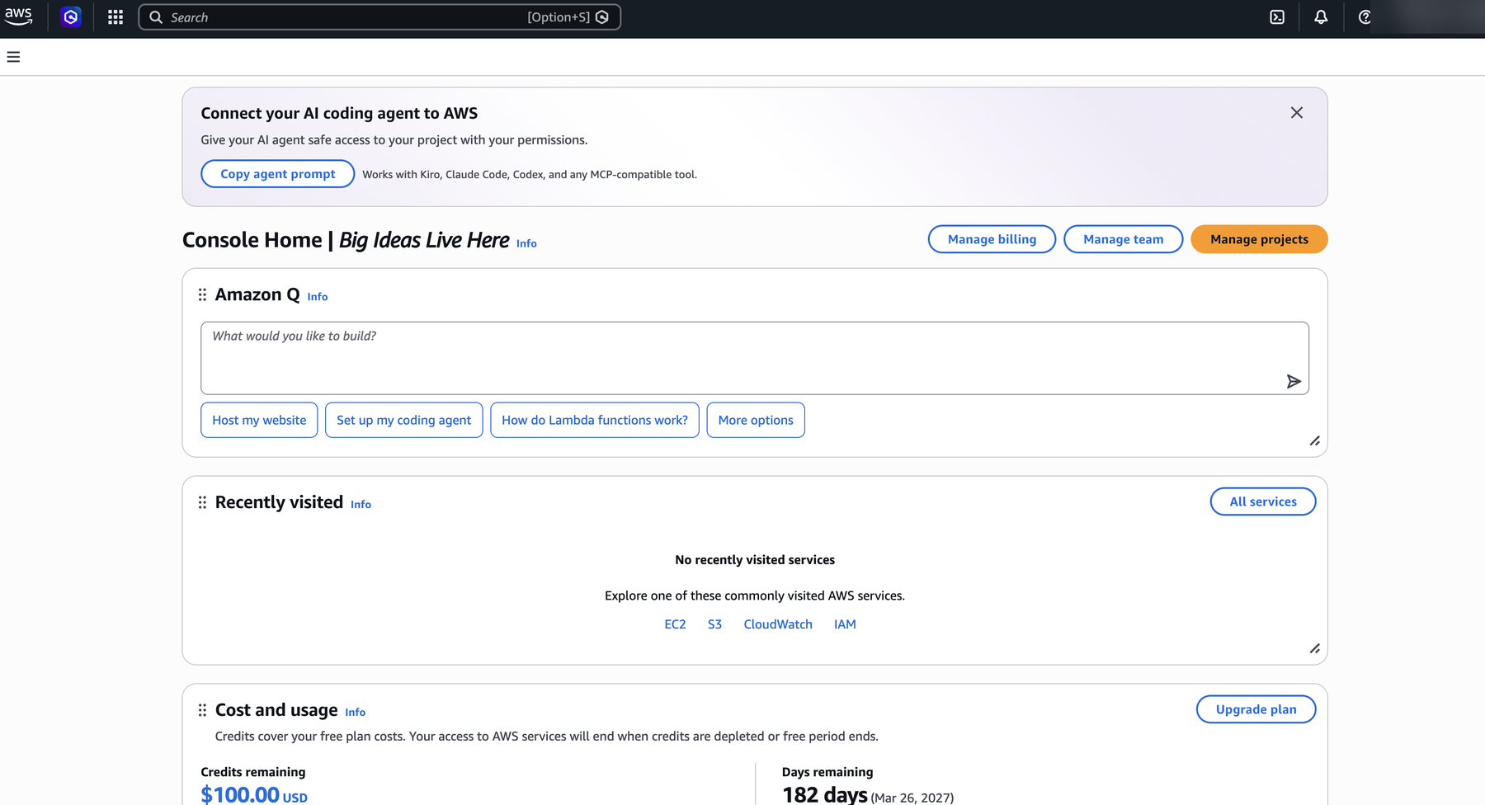Open the S3 service link
The width and height of the screenshot is (1485, 805).
click(714, 624)
